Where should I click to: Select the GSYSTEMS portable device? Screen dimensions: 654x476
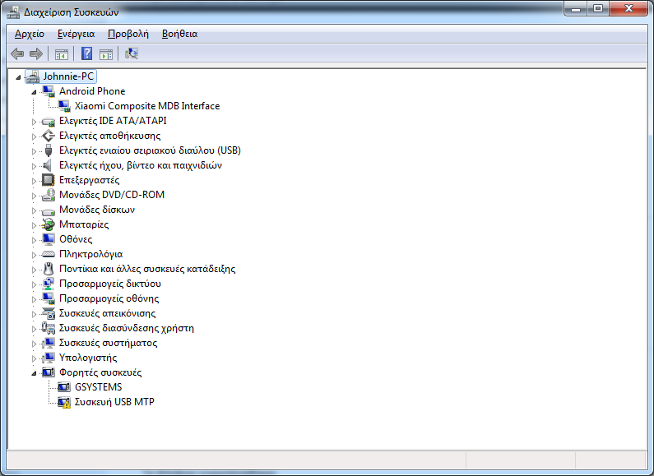pyautogui.click(x=98, y=387)
